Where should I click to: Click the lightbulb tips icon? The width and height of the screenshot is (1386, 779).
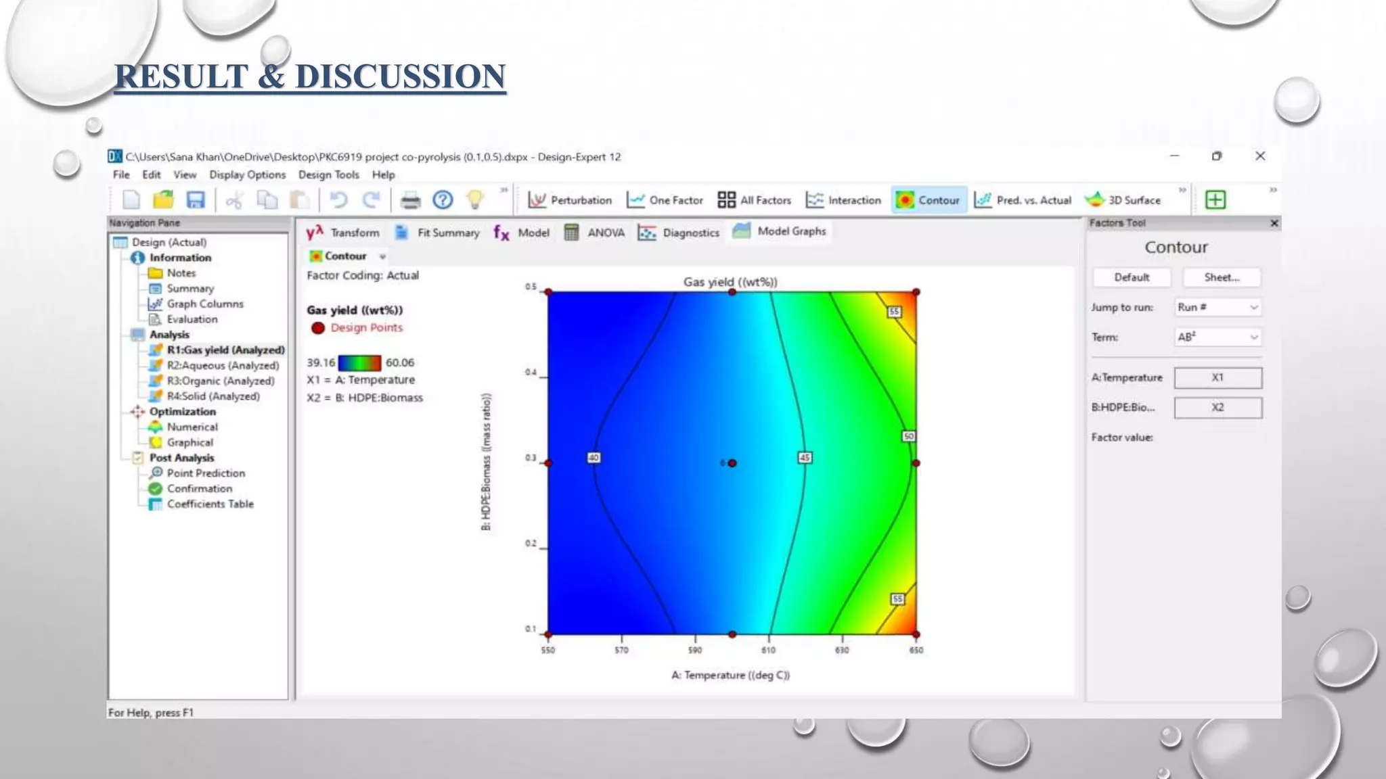475,200
